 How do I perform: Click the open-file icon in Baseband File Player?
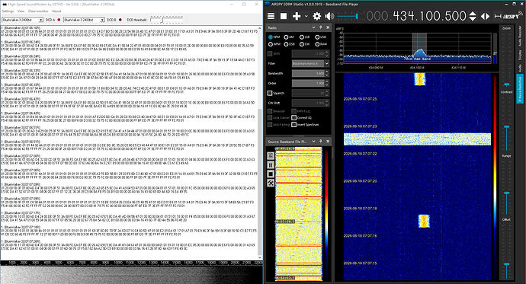(271, 156)
